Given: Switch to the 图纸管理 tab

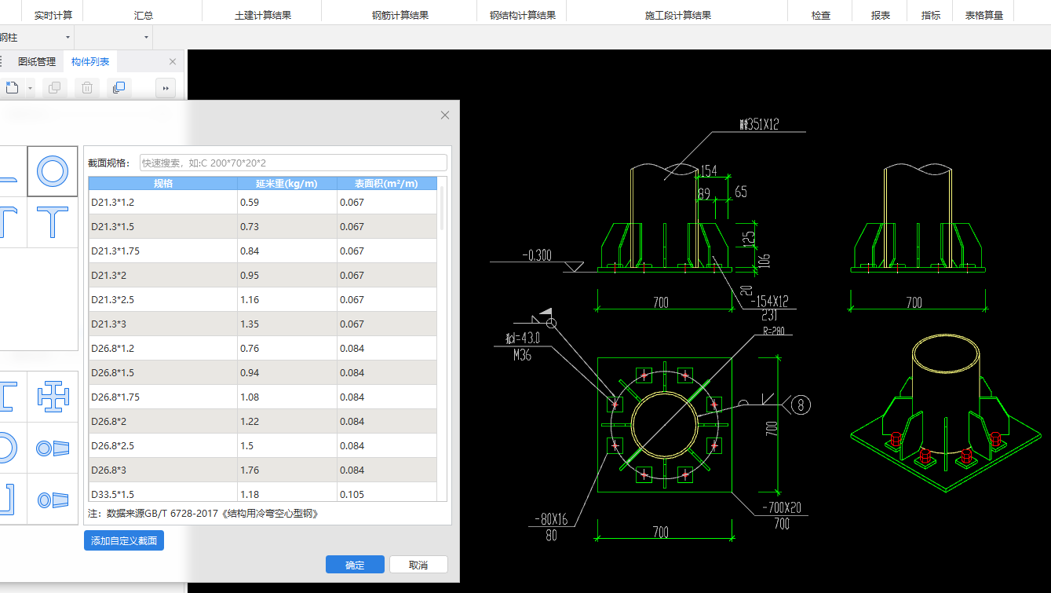Looking at the screenshot, I should tap(37, 62).
